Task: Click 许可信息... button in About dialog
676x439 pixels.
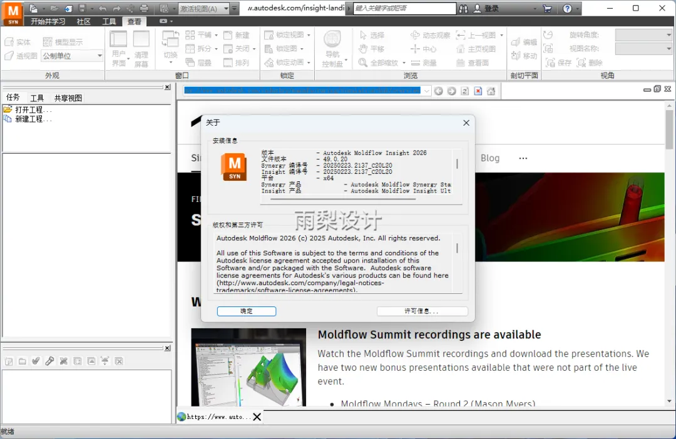Action: tap(422, 311)
